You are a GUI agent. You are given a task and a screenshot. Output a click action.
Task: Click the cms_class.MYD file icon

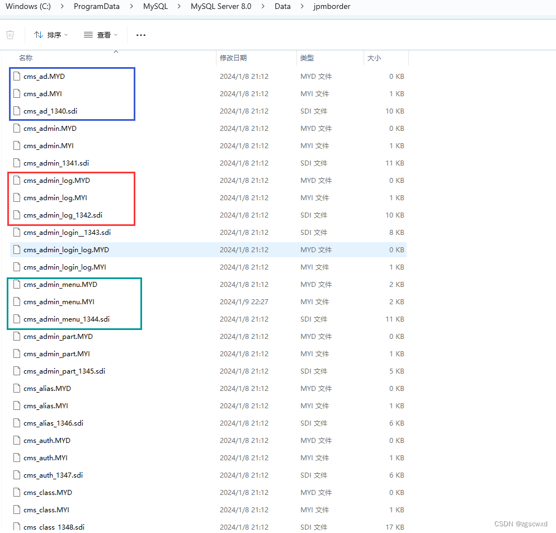click(x=17, y=492)
